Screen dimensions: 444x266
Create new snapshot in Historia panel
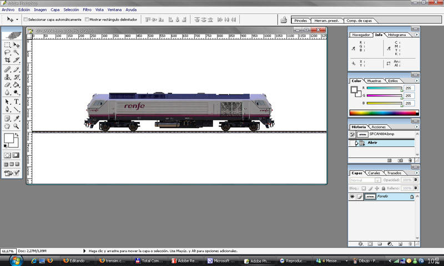click(x=400, y=160)
